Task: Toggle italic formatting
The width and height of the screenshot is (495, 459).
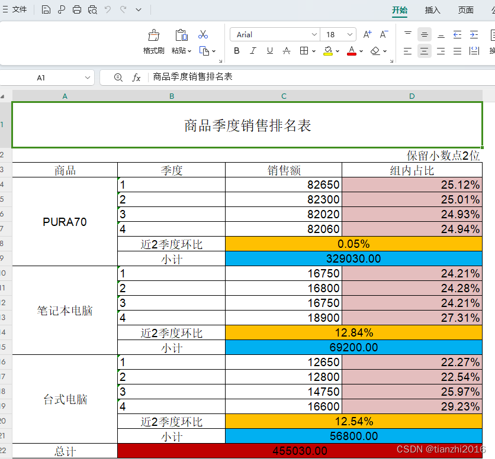Action: tap(253, 51)
